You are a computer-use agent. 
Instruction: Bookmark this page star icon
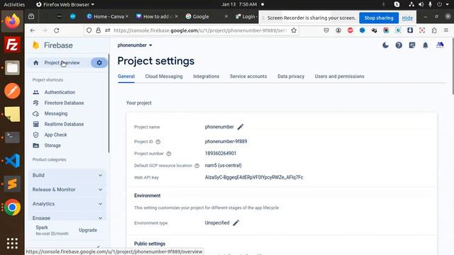point(294,30)
